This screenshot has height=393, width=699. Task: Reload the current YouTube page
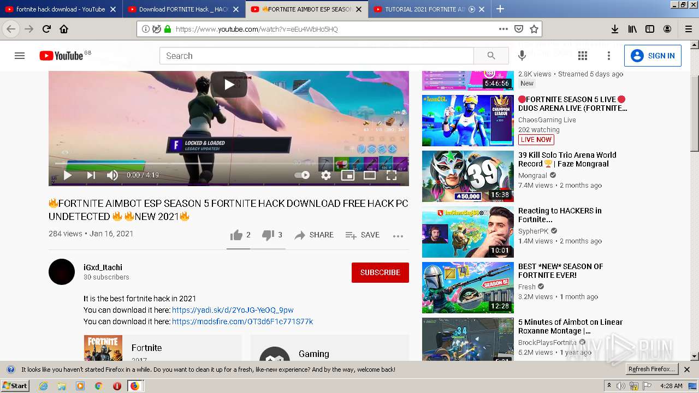click(x=46, y=29)
